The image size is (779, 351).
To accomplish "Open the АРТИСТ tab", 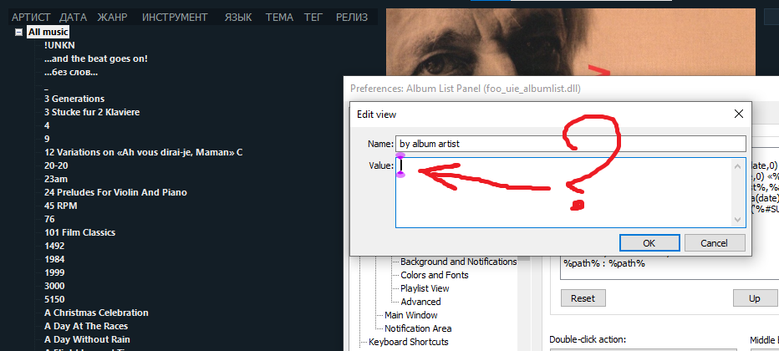I will coord(31,18).
